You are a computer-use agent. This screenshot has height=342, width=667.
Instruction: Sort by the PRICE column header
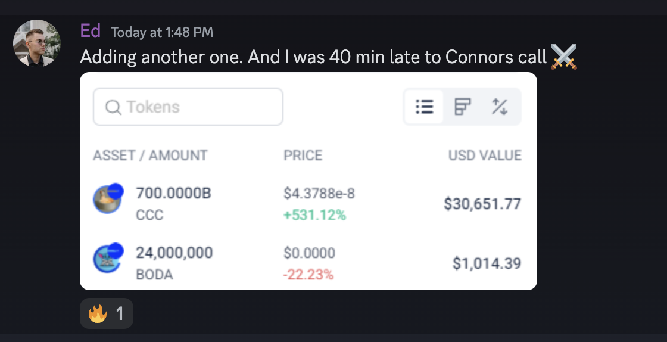303,156
